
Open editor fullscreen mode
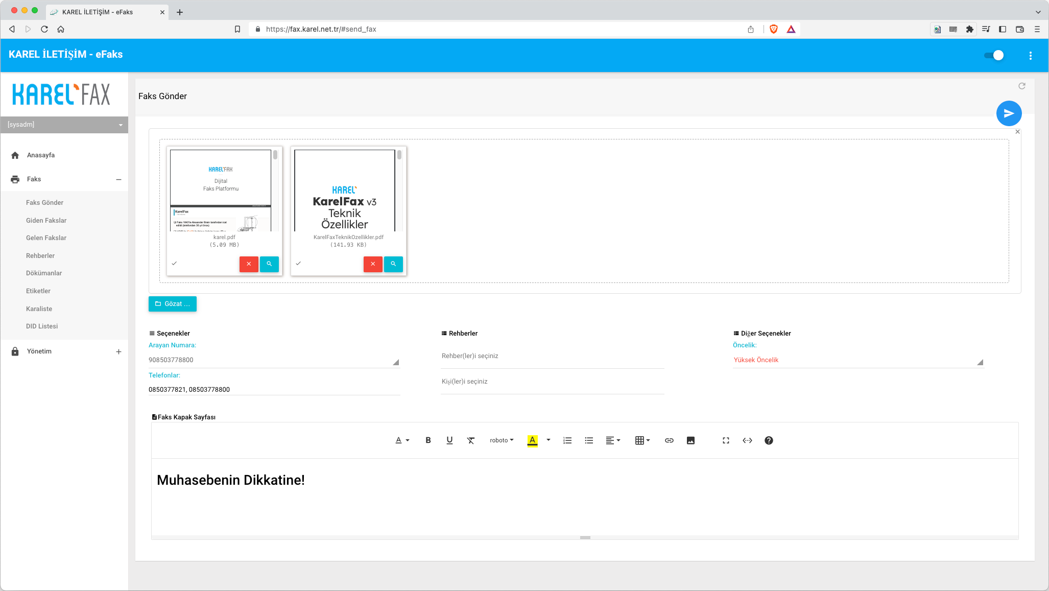[726, 440]
